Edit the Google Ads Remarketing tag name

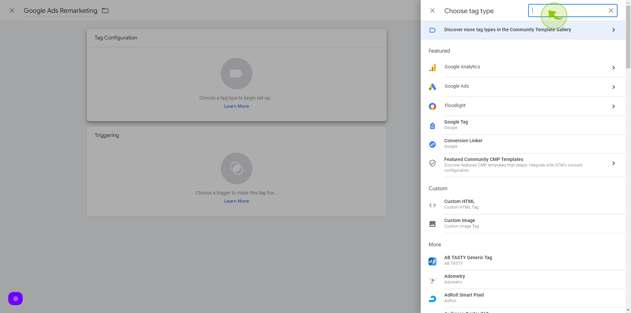[x=60, y=11]
